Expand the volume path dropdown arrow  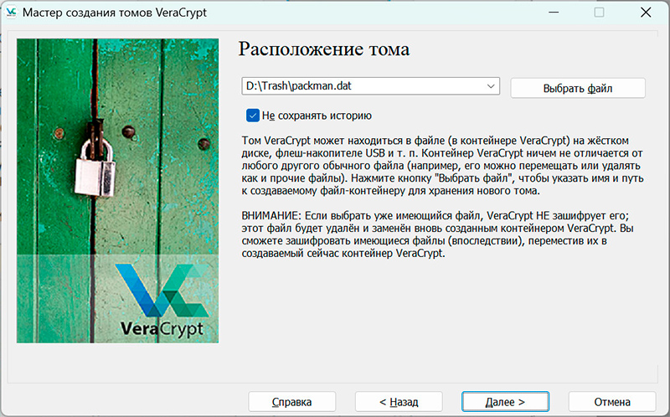tap(491, 86)
